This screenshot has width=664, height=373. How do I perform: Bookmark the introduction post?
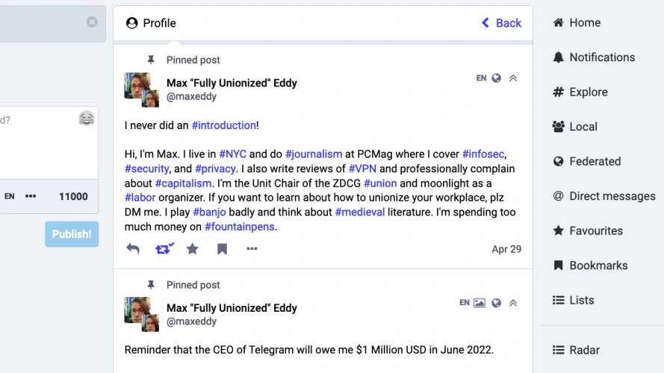coord(222,249)
